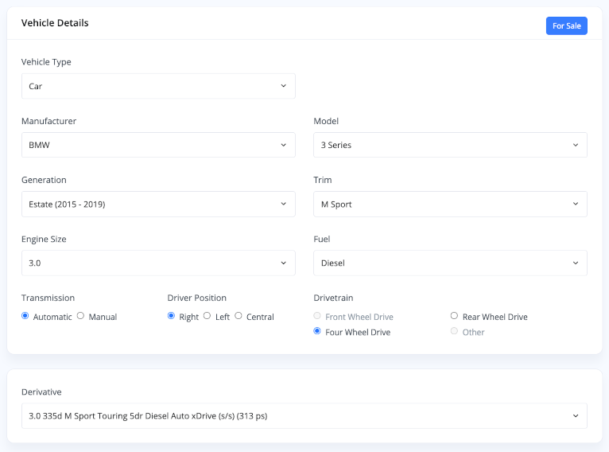Screen dimensions: 609x452
Task: Choose Right driver position
Action: (x=171, y=316)
